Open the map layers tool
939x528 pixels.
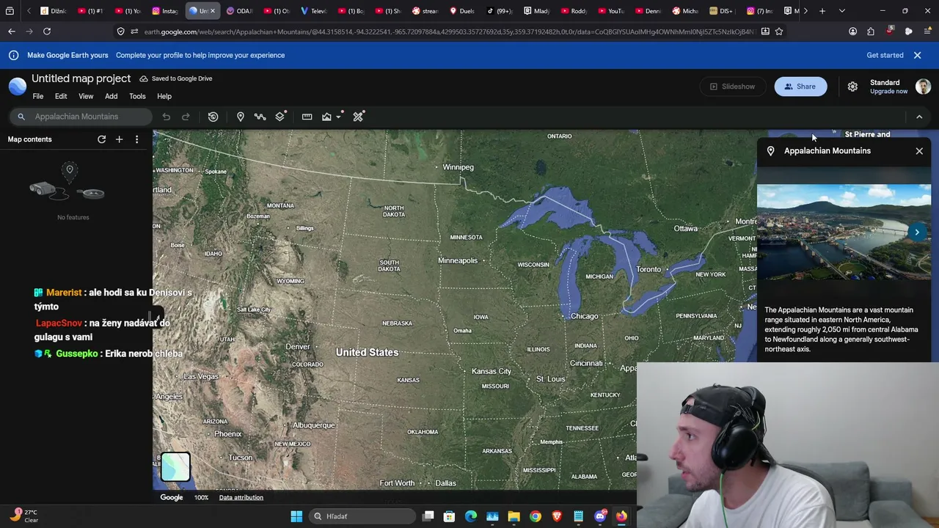click(280, 117)
